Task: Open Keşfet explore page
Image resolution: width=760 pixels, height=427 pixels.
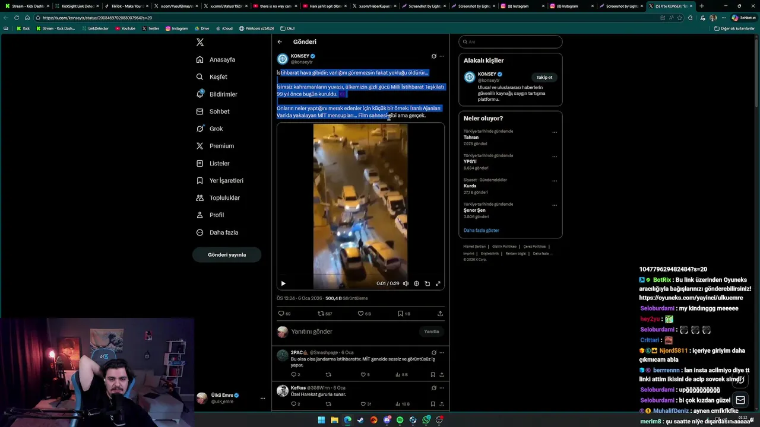Action: (x=212, y=77)
